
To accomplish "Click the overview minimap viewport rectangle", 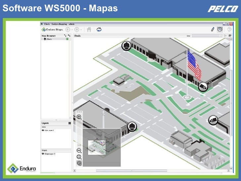I will 97,148.
